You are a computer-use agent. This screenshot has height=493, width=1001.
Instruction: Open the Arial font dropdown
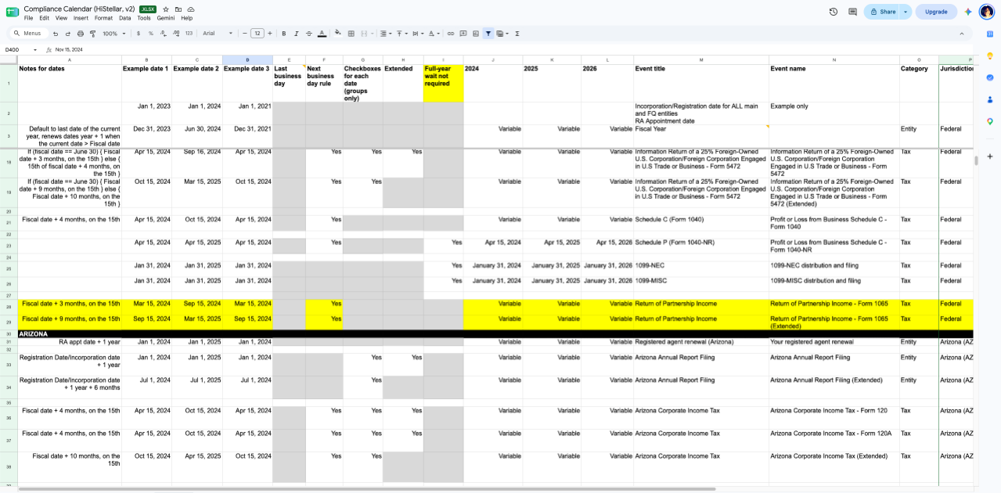point(218,34)
